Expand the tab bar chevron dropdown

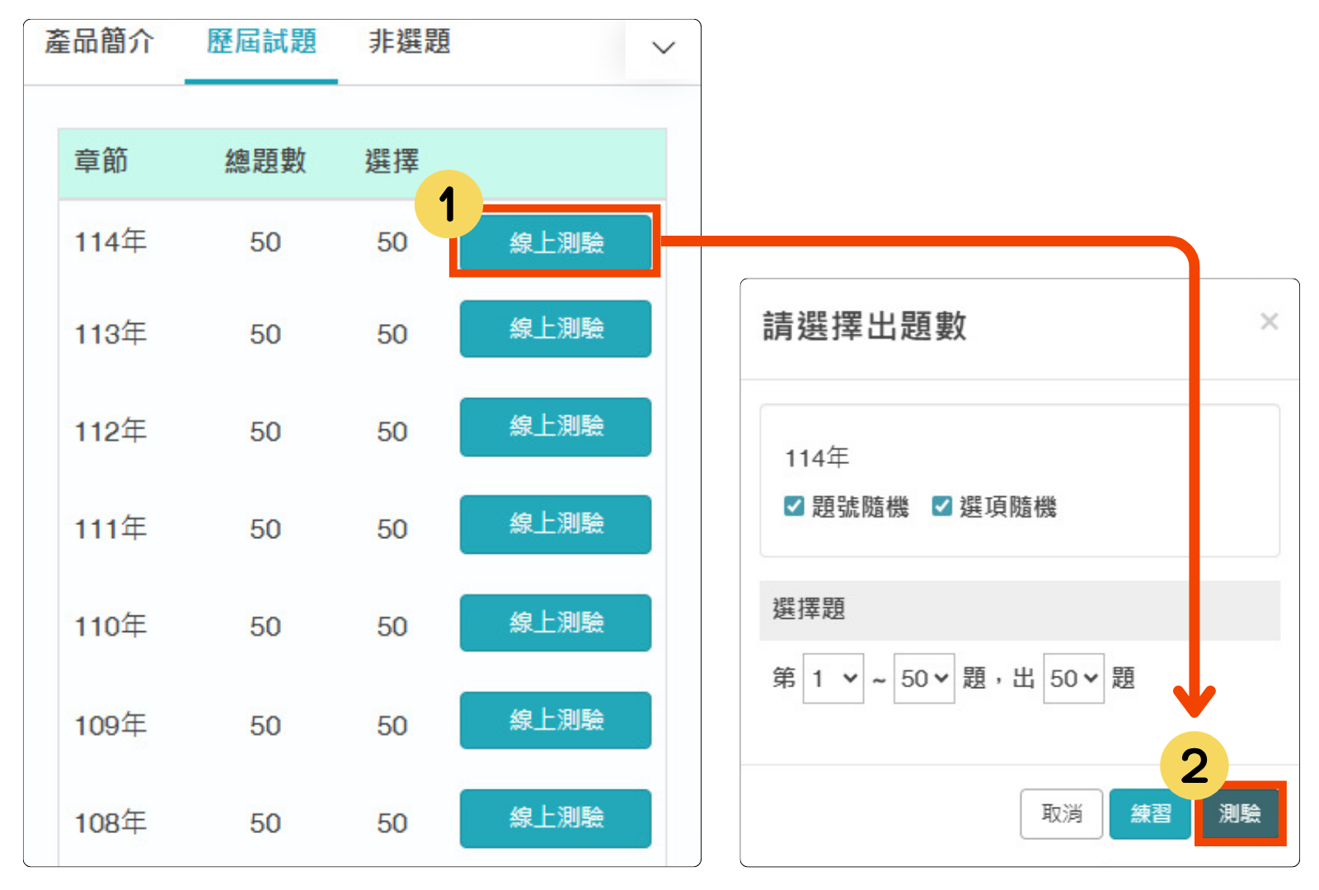coord(663,48)
